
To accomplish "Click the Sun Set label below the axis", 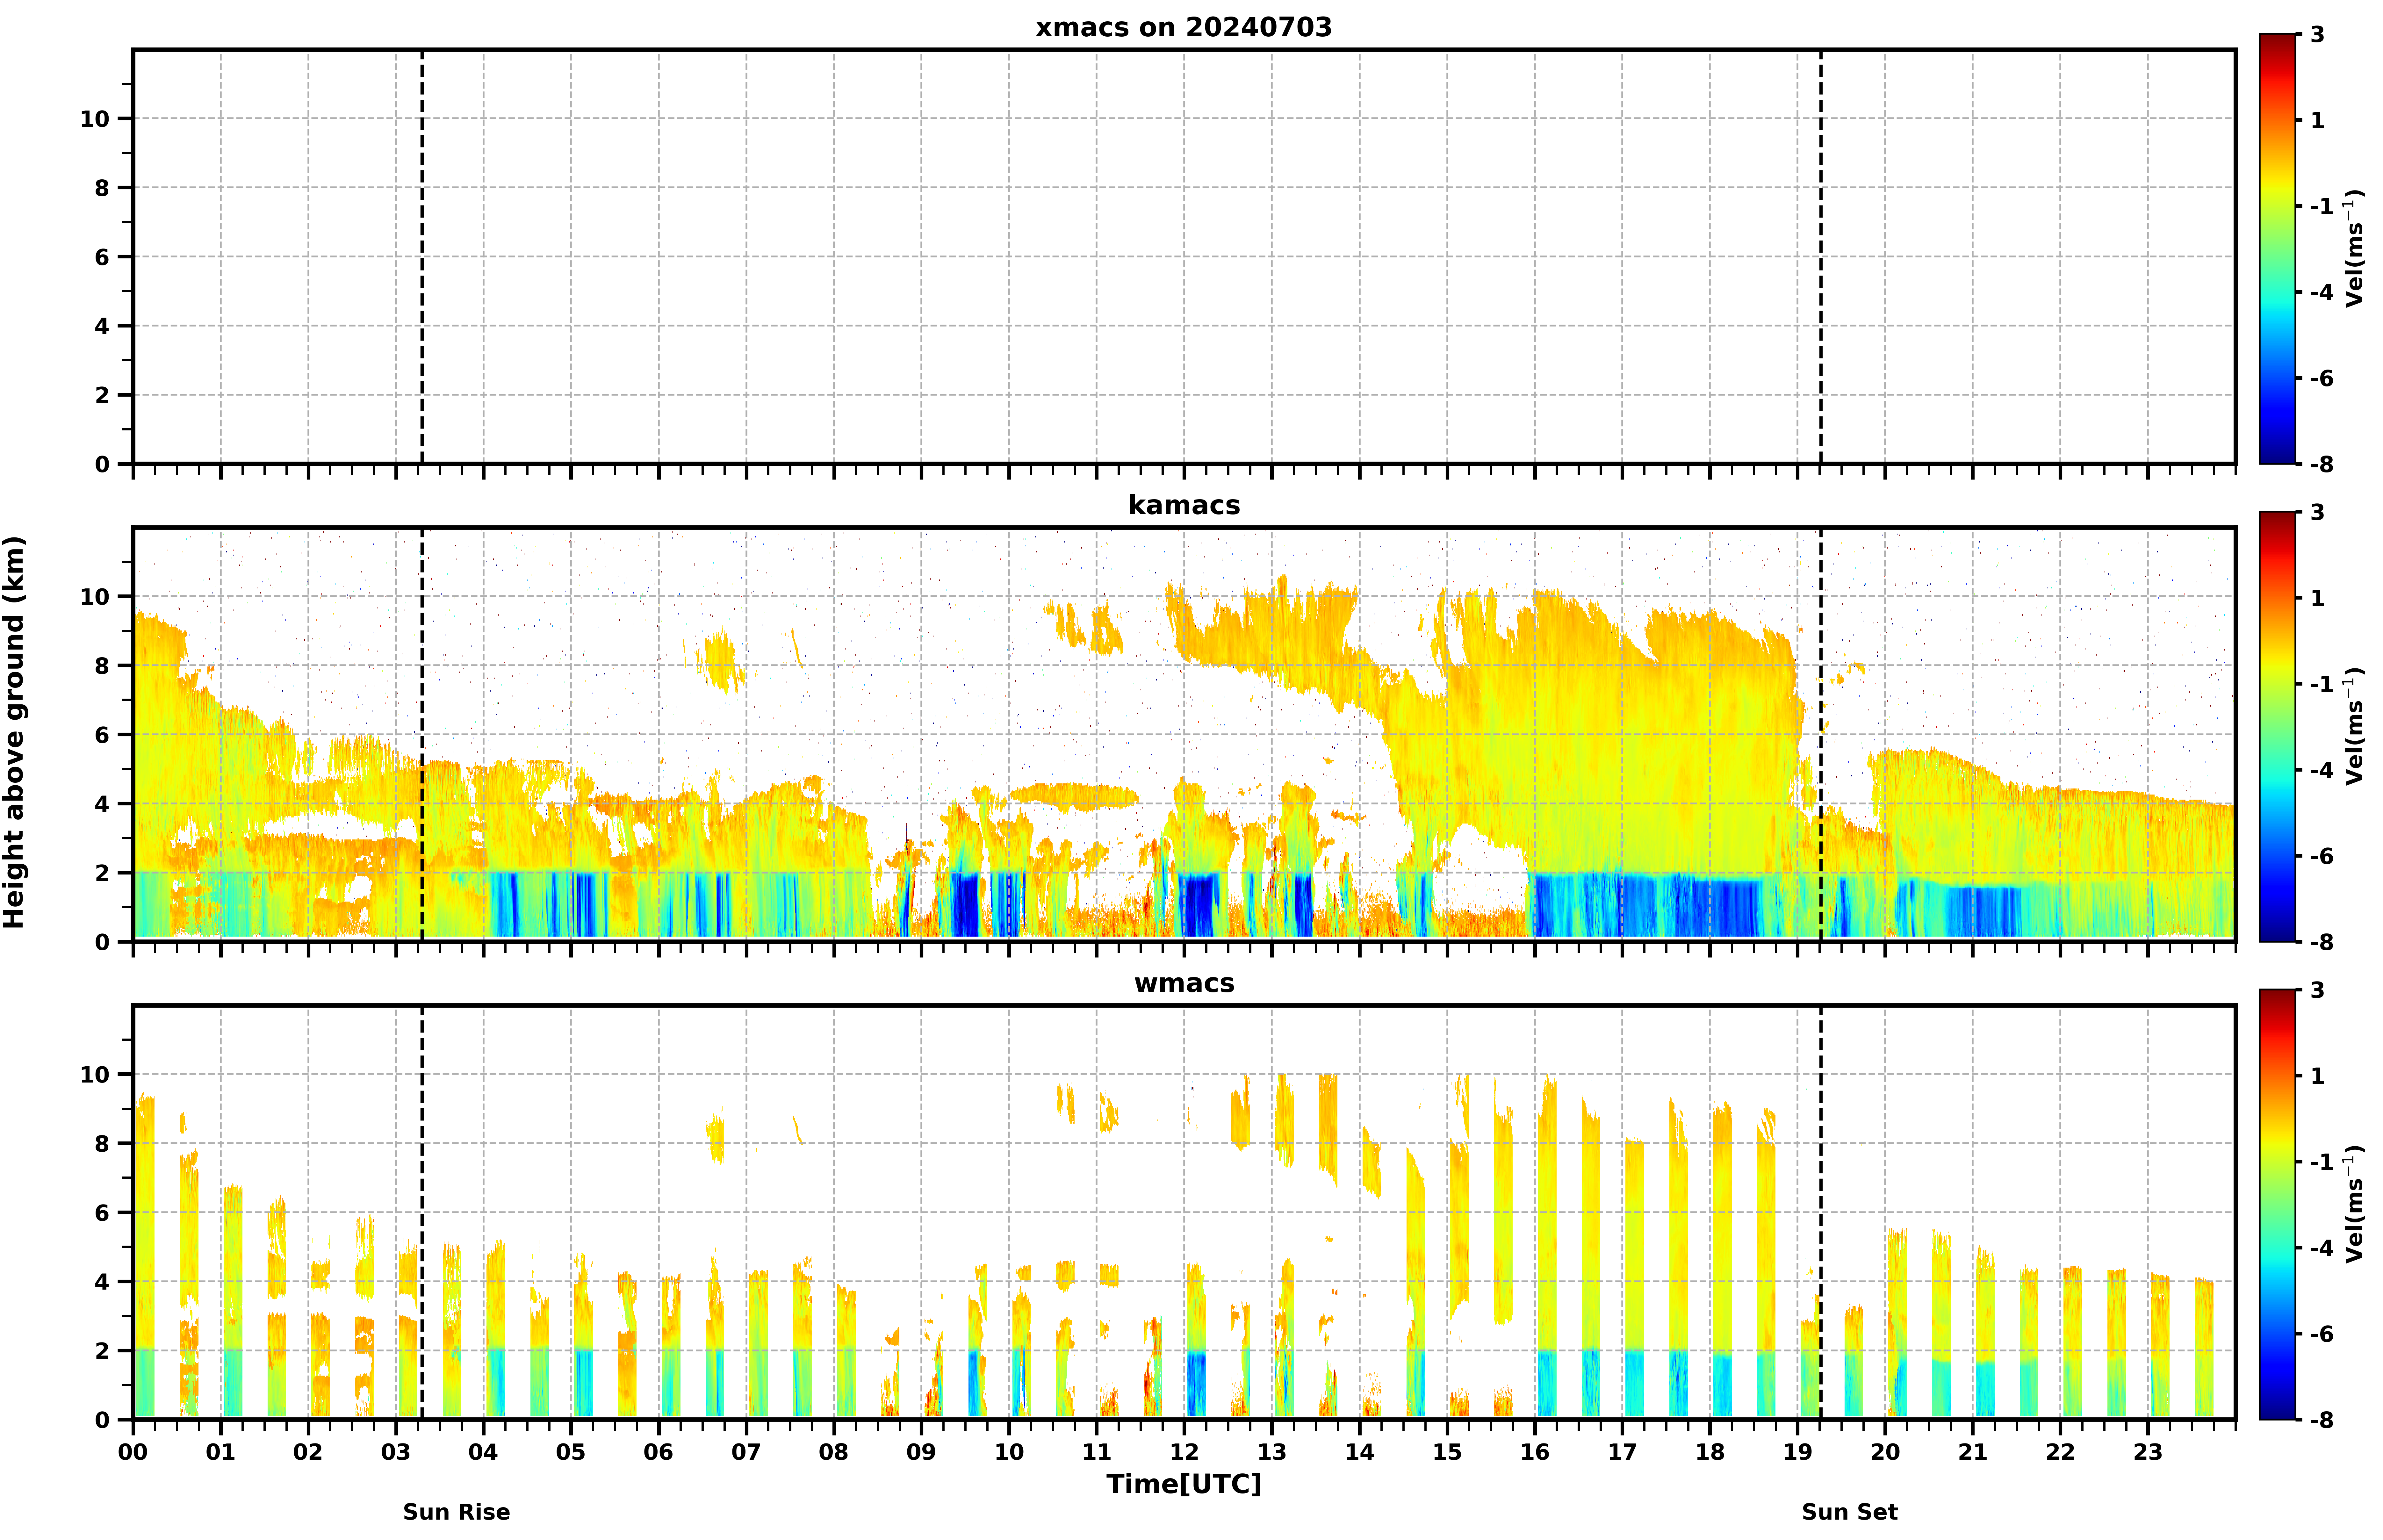I will [1849, 1512].
